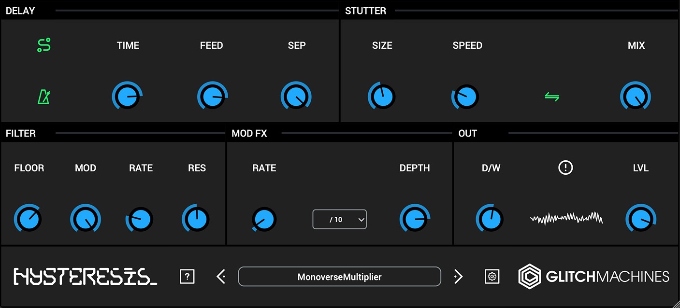This screenshot has width=680, height=308.
Task: Click the delay SEP knob
Action: pos(296,97)
